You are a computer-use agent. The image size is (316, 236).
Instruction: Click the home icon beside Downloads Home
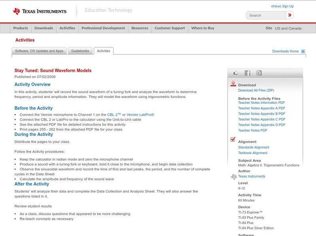[x=303, y=51]
